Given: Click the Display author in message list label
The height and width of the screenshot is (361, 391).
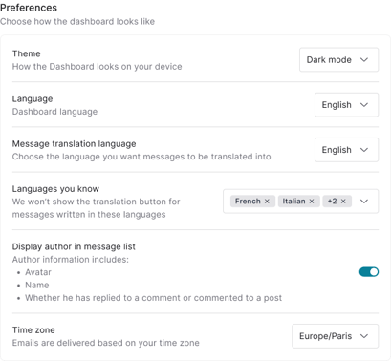Looking at the screenshot, I should tap(74, 246).
